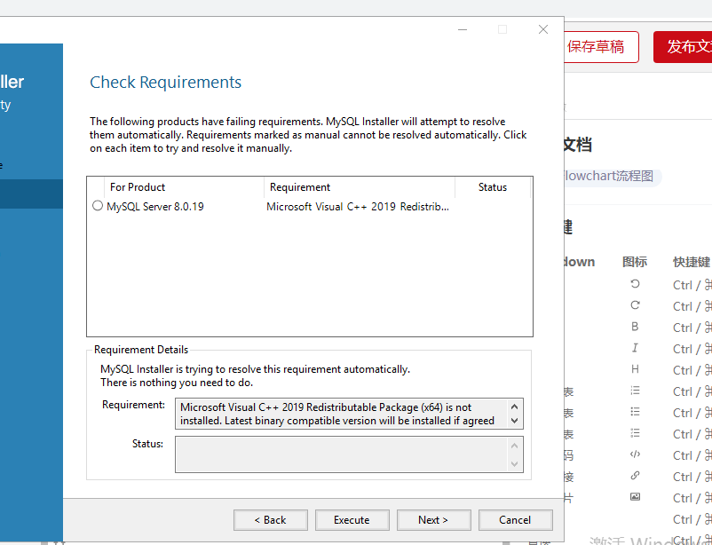Image resolution: width=712 pixels, height=545 pixels.
Task: Click the redo icon in background editor
Action: coord(635,305)
